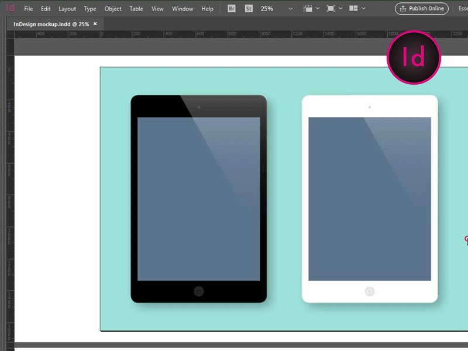Open the Table menu
Screen dimensions: 468x351
pos(136,9)
